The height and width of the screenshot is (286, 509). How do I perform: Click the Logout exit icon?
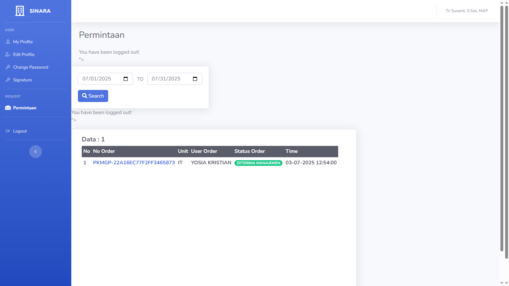[x=8, y=131]
